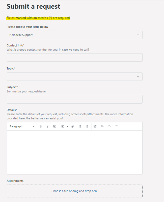Click the Bold formatting icon
This screenshot has width=164, height=202.
coord(41,126)
